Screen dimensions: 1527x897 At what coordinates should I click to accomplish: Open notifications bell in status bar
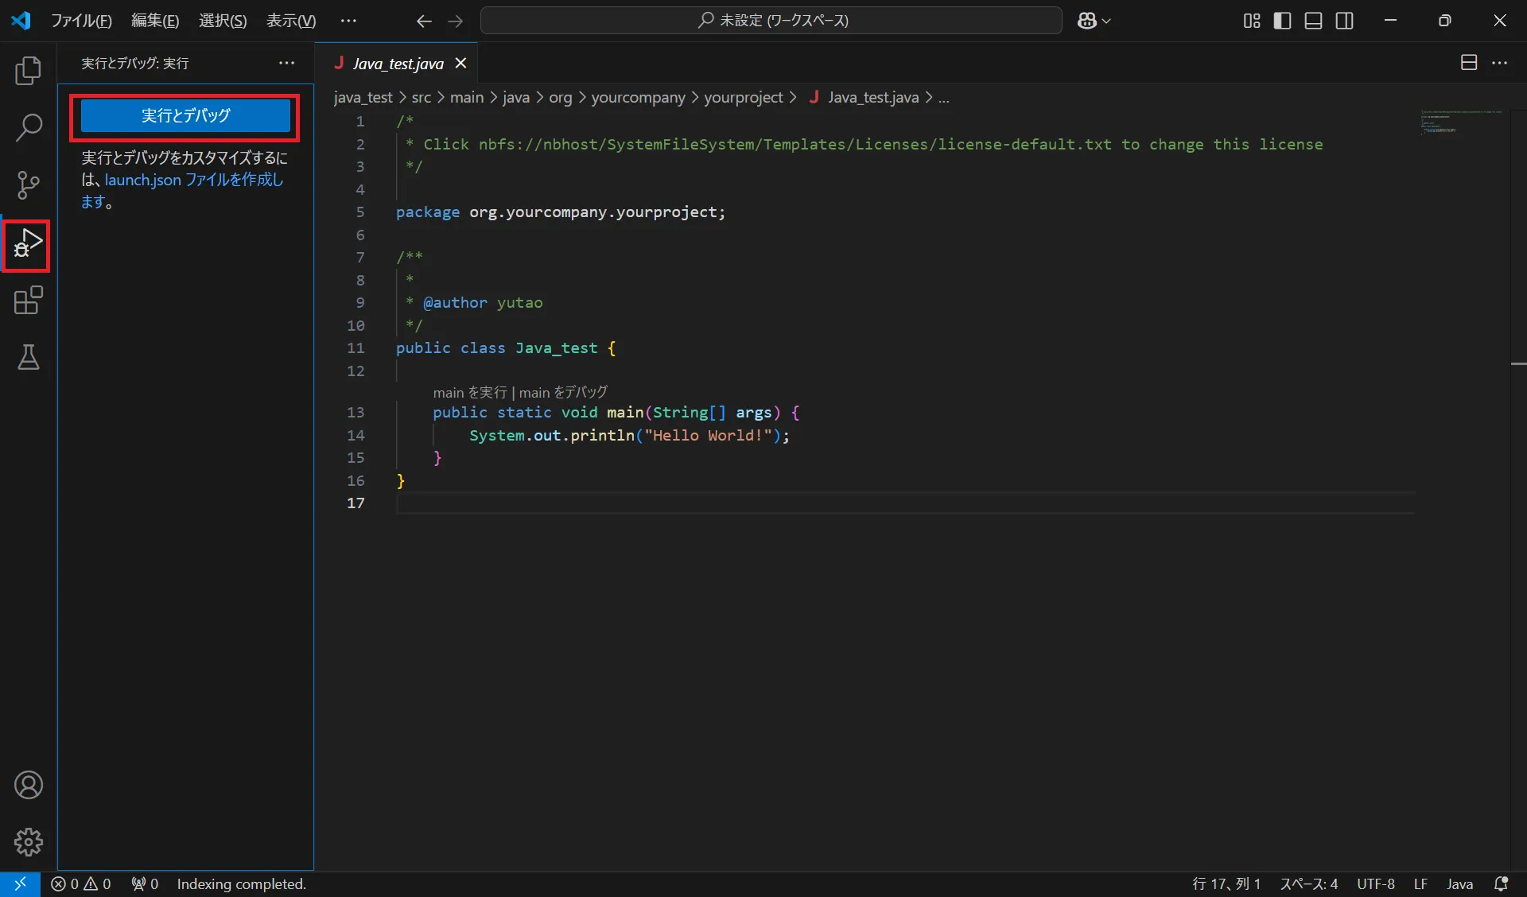pyautogui.click(x=1501, y=883)
